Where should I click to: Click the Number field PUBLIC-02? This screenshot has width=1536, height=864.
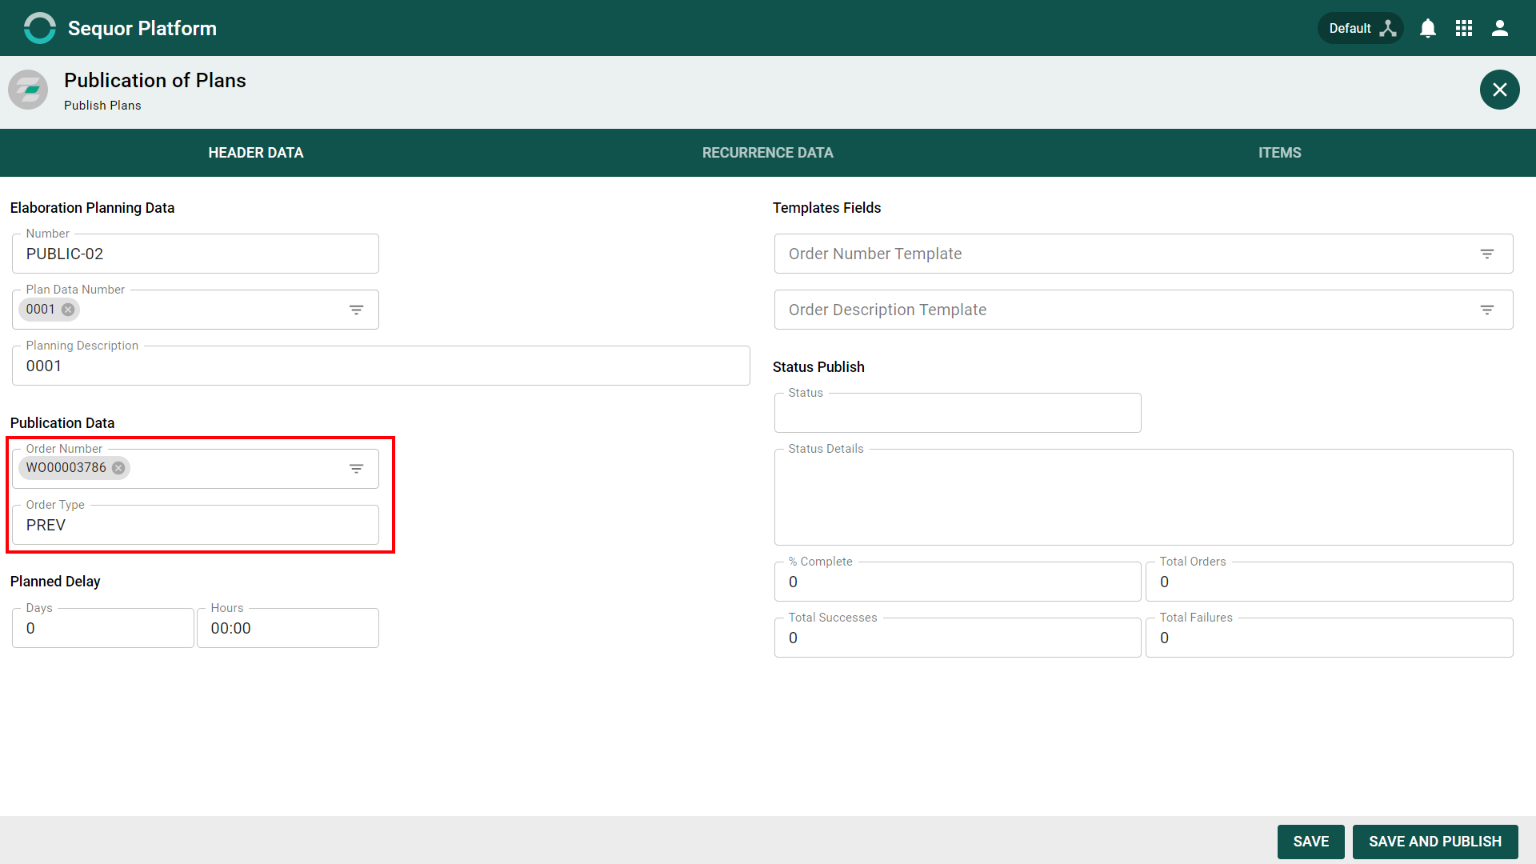click(x=195, y=254)
